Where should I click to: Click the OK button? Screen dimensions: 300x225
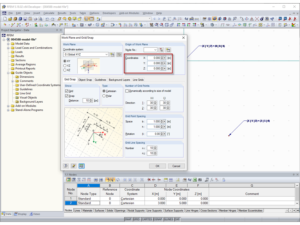click(x=157, y=166)
